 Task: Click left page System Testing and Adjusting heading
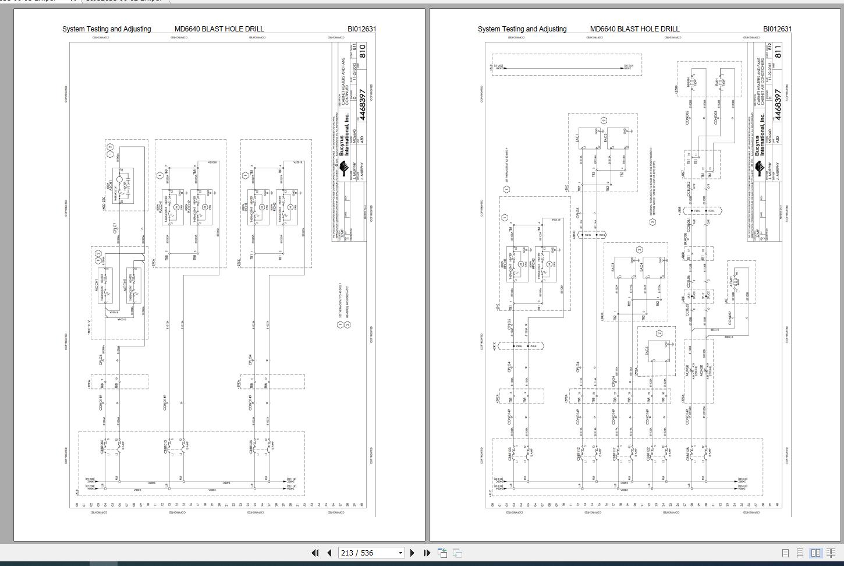pyautogui.click(x=107, y=29)
